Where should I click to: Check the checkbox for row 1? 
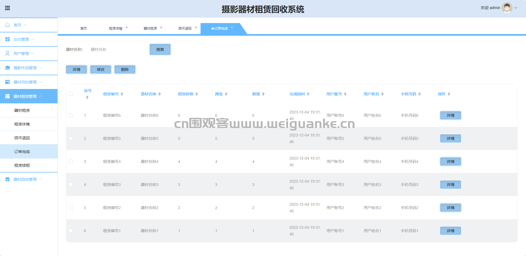(x=71, y=115)
